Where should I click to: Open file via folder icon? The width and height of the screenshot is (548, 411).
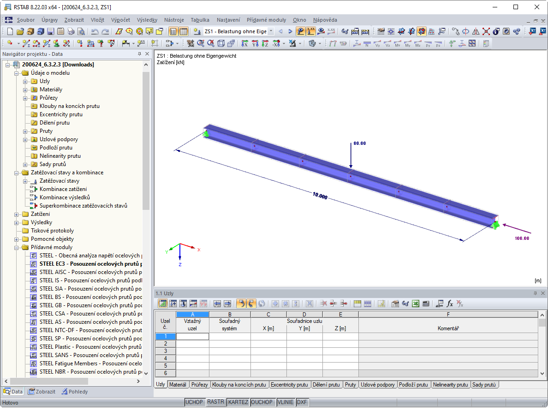pos(20,31)
